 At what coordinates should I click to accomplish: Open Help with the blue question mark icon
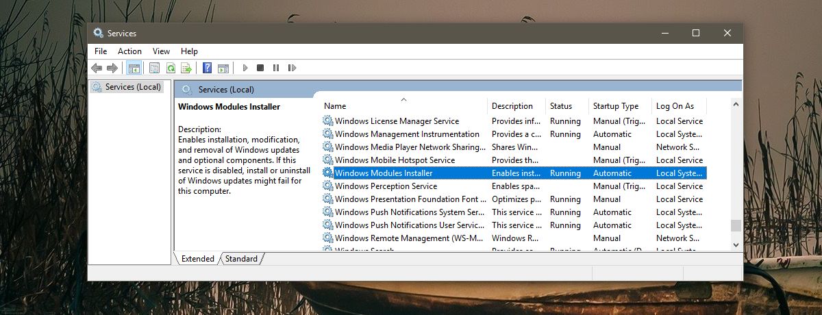click(x=207, y=68)
